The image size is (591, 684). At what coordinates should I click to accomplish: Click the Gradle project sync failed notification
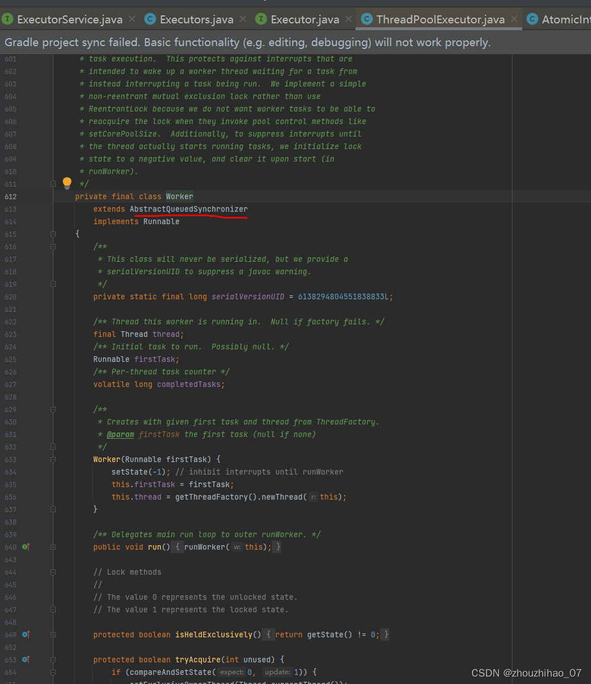click(x=247, y=42)
